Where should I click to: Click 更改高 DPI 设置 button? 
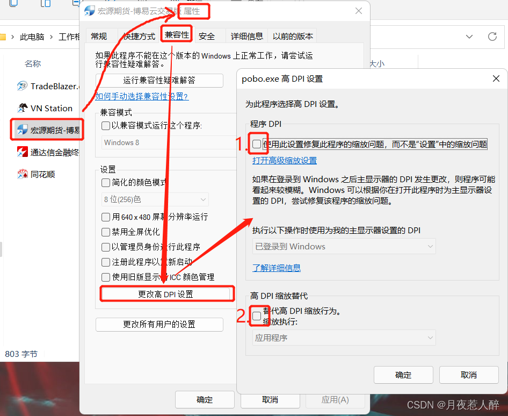point(165,294)
